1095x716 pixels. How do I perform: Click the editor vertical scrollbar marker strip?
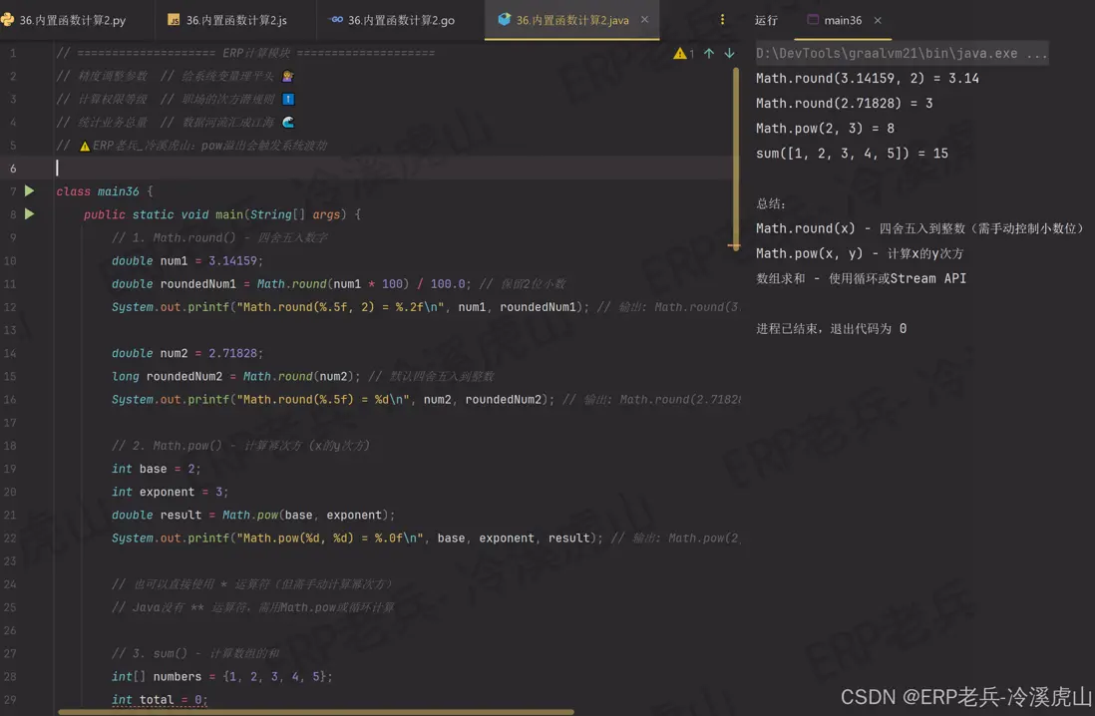tap(735, 158)
